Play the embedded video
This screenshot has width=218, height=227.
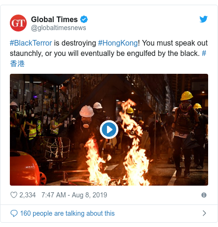(x=109, y=130)
